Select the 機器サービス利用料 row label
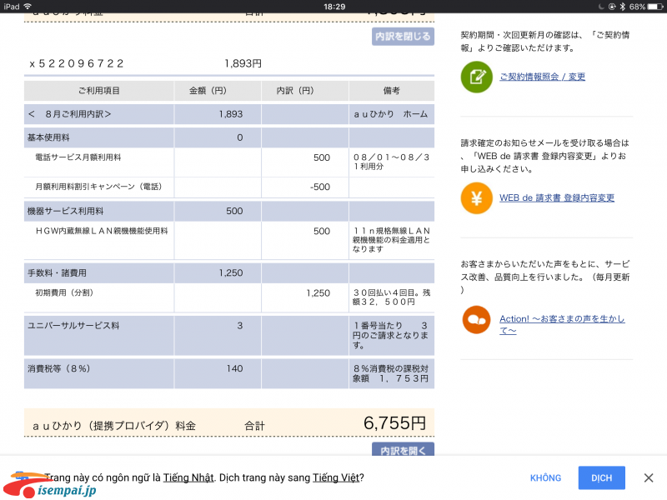 tap(66, 212)
